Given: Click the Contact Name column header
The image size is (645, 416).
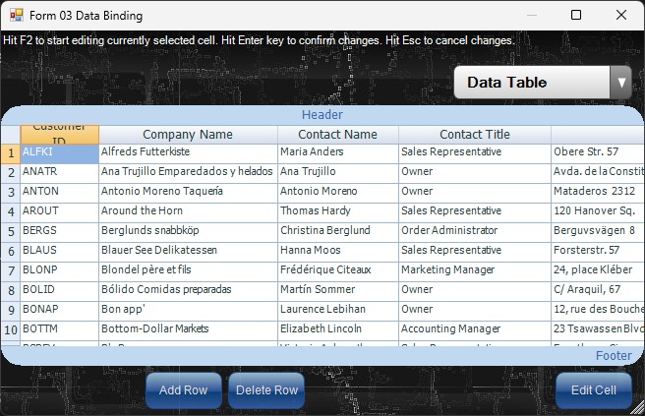Looking at the screenshot, I should tap(337, 134).
